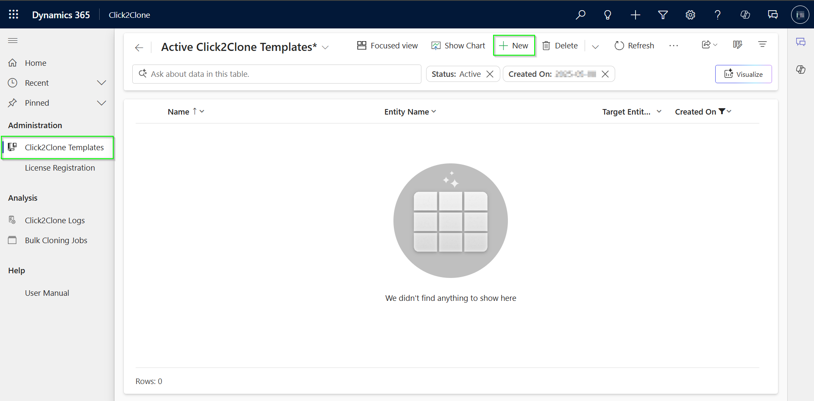Remove the Status: Active filter chip
The width and height of the screenshot is (814, 401).
(490, 74)
